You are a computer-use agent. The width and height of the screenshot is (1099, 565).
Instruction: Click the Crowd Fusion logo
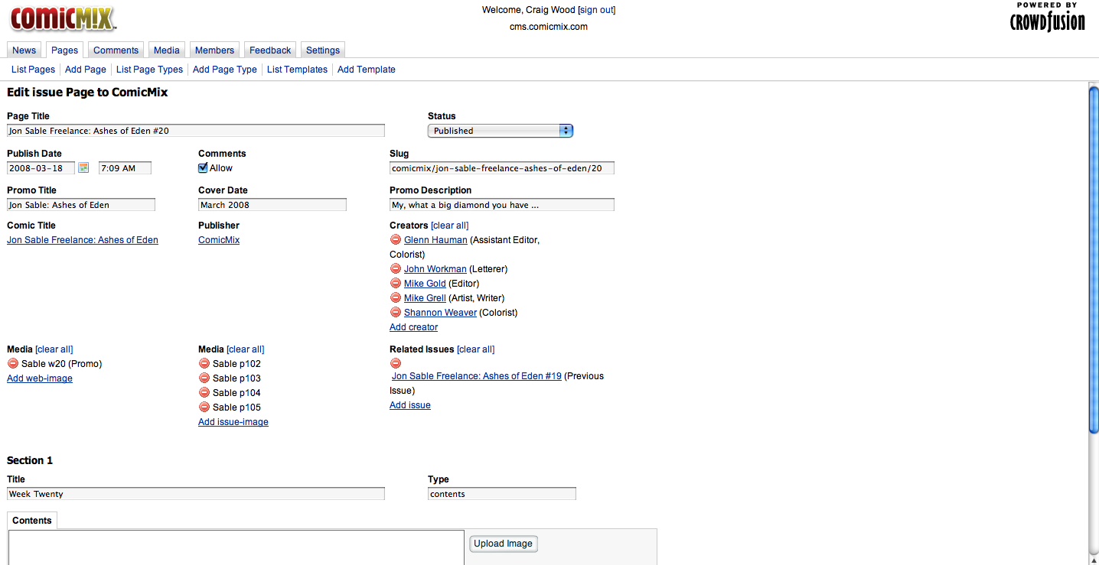tap(1047, 17)
